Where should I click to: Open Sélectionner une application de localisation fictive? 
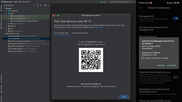[x=159, y=92]
